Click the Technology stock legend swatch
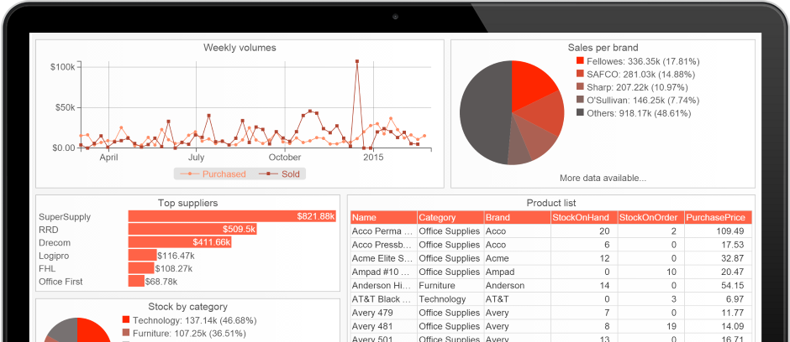Viewport: 790px width, 342px height. click(126, 320)
